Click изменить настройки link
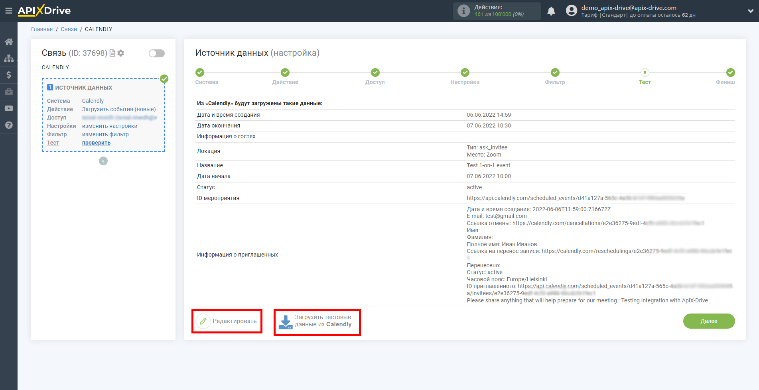Image resolution: width=759 pixels, height=390 pixels. pyautogui.click(x=110, y=126)
